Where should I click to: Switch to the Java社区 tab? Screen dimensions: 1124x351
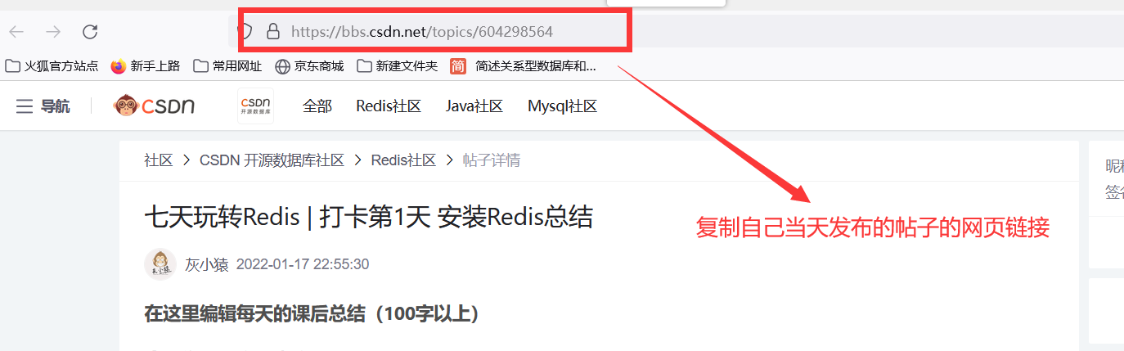tap(474, 106)
